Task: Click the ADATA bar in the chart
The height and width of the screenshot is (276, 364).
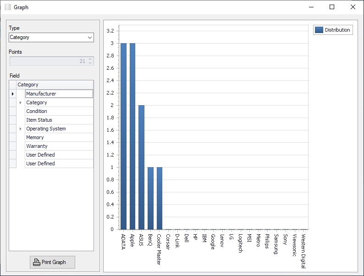Action: [123, 136]
